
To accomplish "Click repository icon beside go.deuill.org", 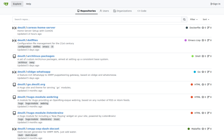I will 14,85.
